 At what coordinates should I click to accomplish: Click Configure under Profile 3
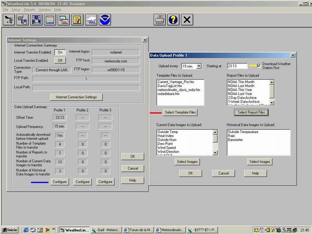(105, 182)
